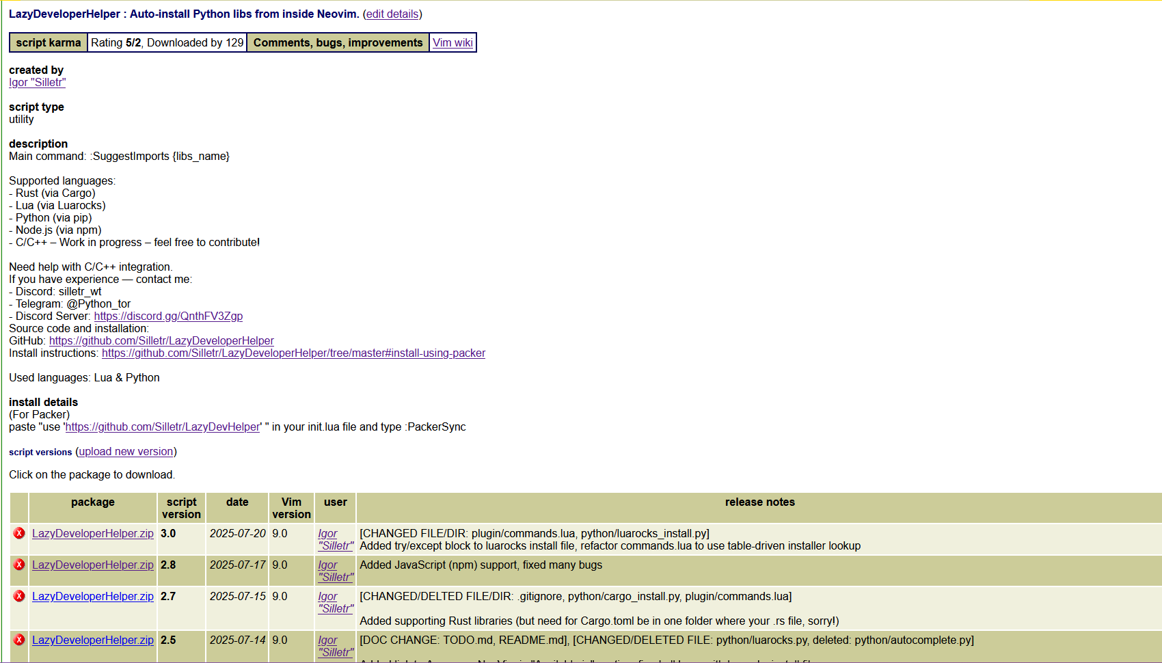The width and height of the screenshot is (1162, 663).
Task: Click Comments, bugs, improvements cell
Action: pyautogui.click(x=338, y=42)
